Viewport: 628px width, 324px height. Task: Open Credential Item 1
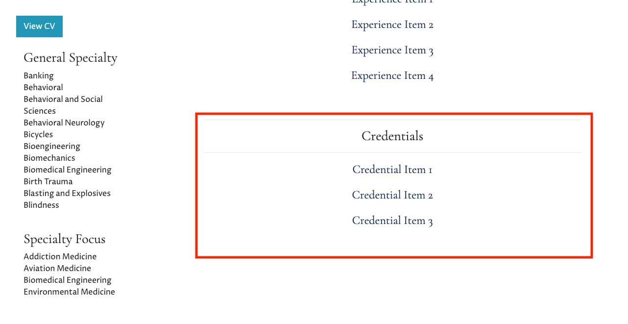(x=392, y=170)
